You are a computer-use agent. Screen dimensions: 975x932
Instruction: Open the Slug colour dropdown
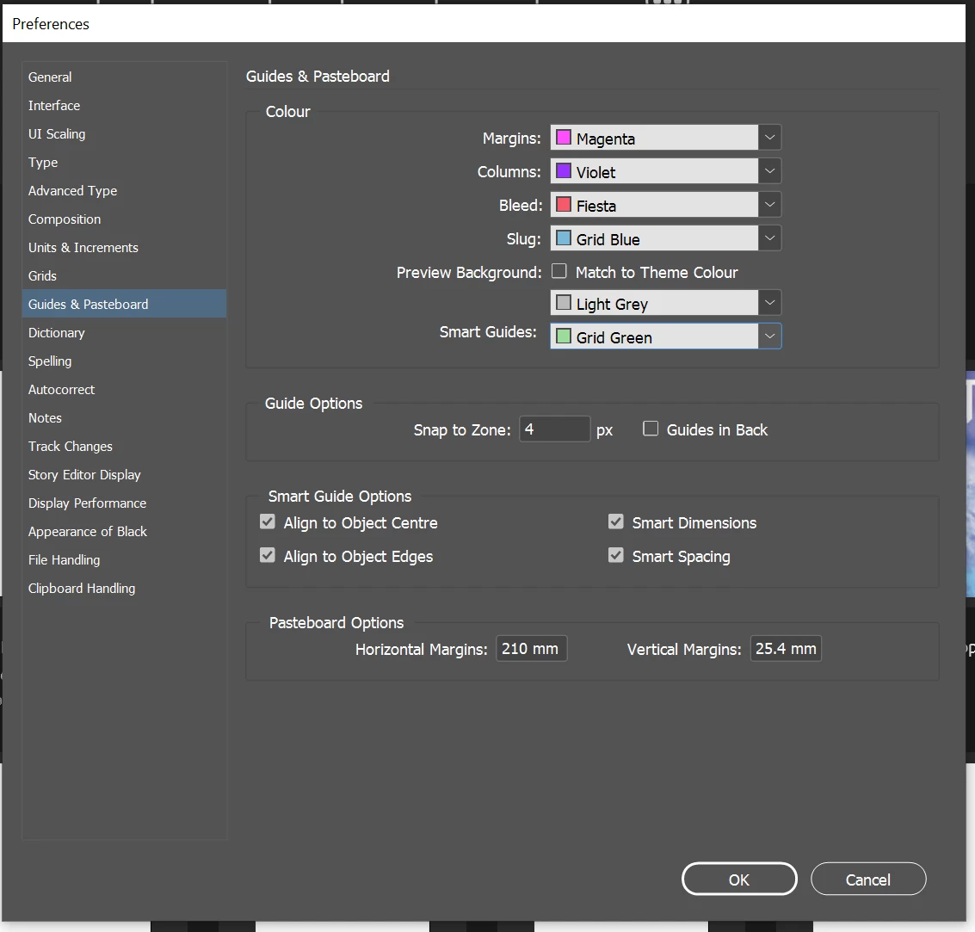point(769,238)
